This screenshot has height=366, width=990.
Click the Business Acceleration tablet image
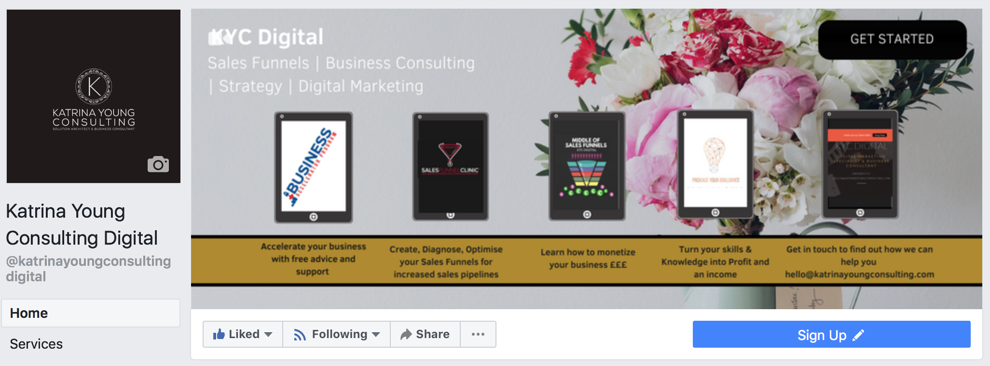(314, 167)
